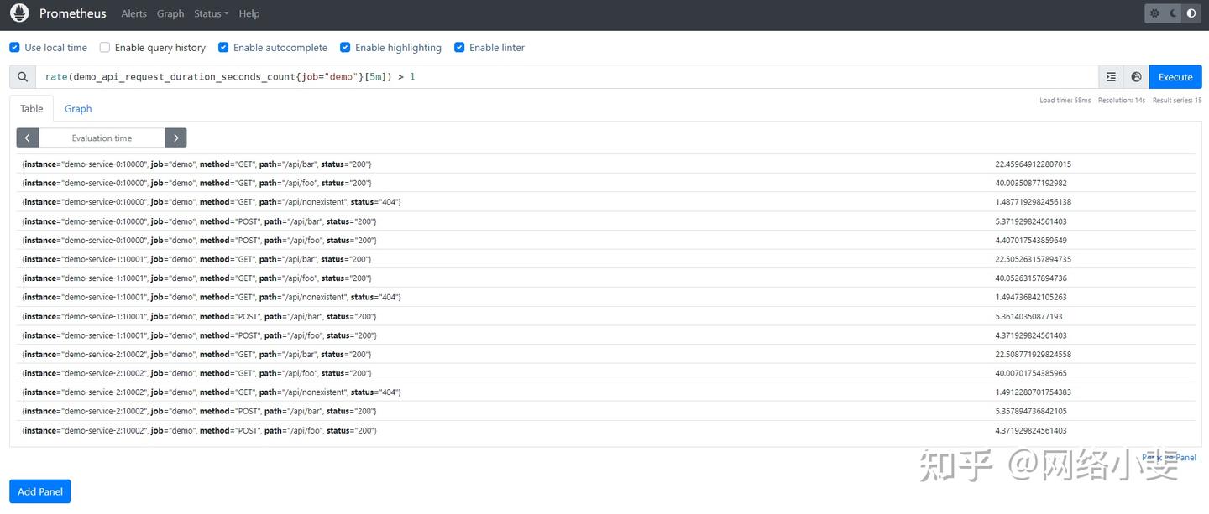Screen dimensions: 1209x514
Task: Open Graph in the top navigation
Action: coord(170,13)
